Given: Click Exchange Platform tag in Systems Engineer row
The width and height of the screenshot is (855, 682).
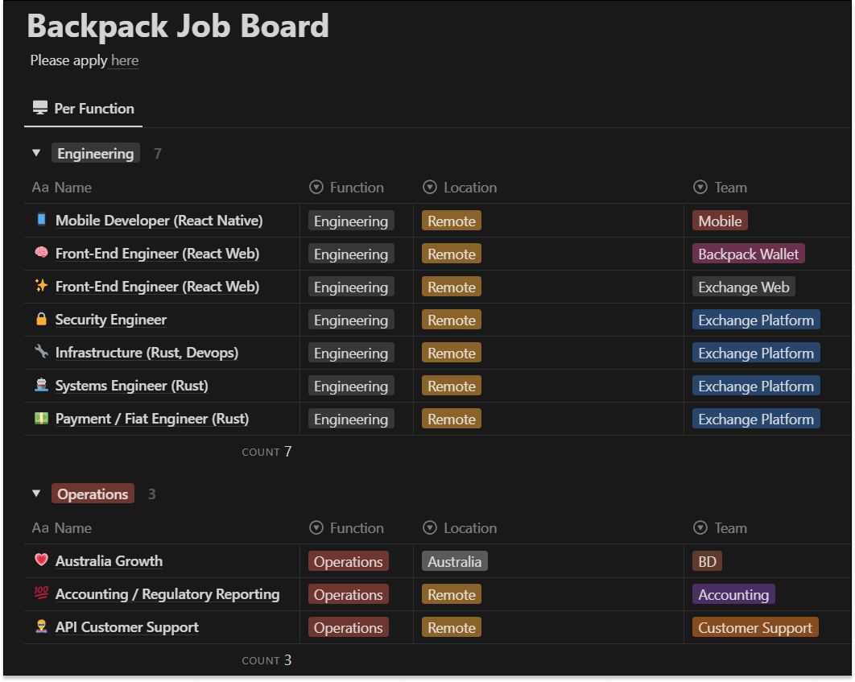Looking at the screenshot, I should point(756,386).
